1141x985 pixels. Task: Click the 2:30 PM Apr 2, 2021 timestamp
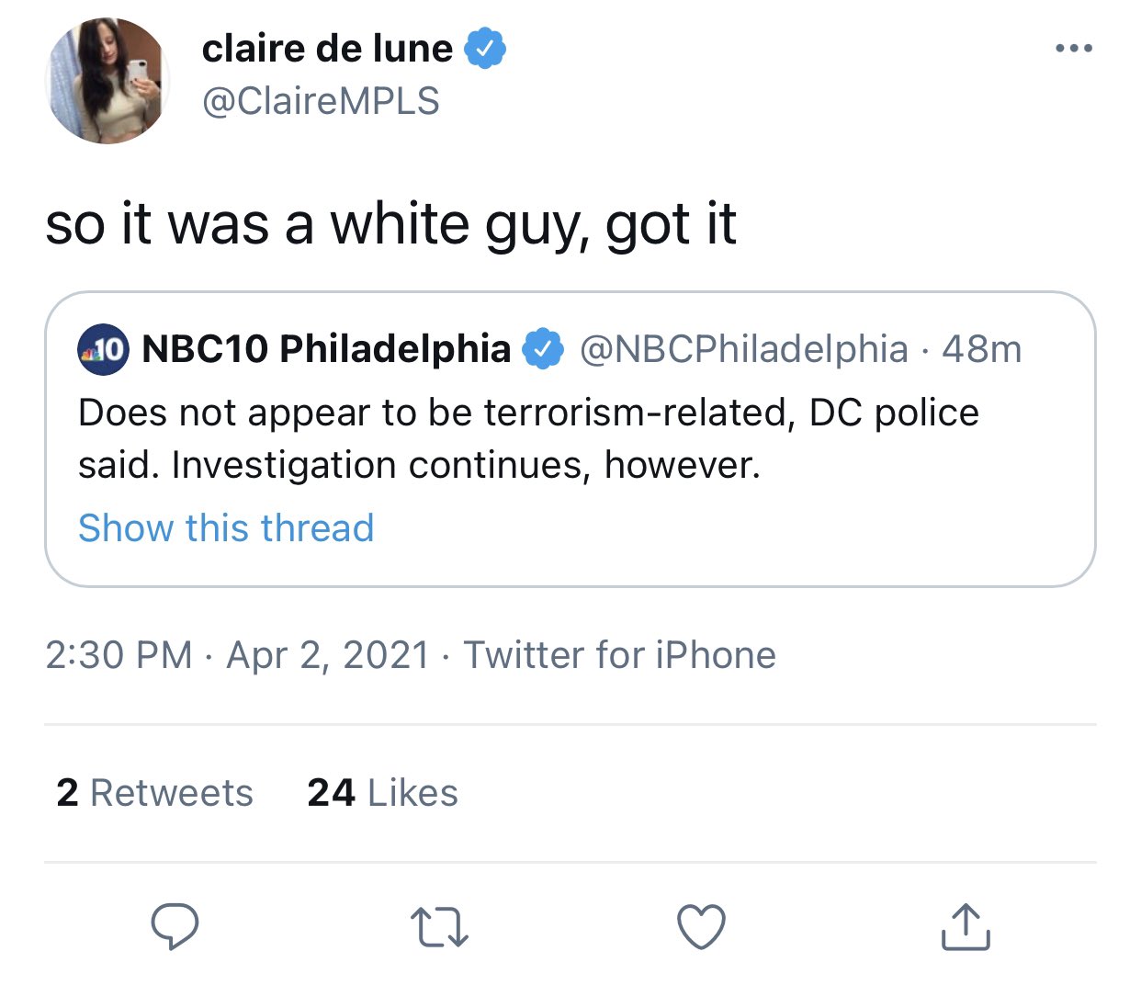click(237, 655)
